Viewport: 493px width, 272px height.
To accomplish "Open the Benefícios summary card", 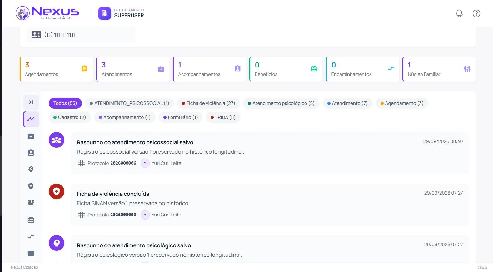I will (x=286, y=69).
